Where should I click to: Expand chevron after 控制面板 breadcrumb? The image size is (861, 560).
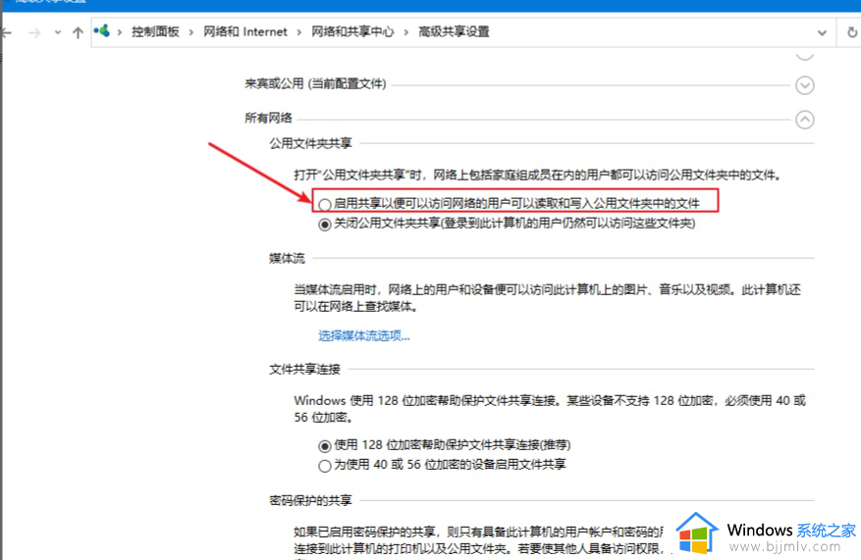tap(191, 32)
